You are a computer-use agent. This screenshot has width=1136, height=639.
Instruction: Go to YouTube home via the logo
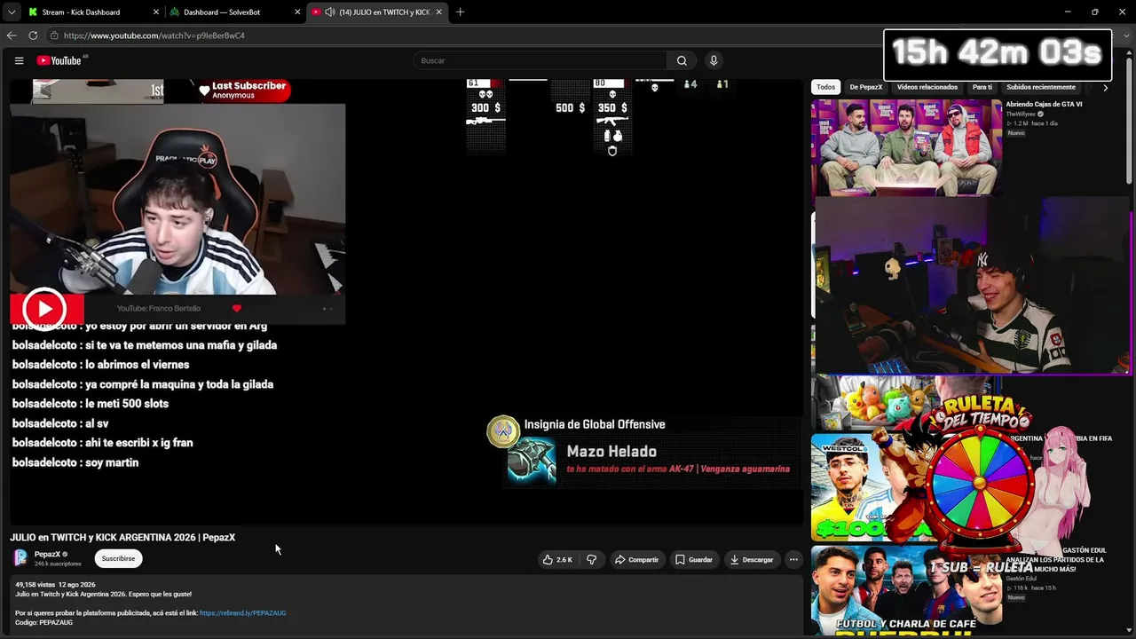click(59, 60)
